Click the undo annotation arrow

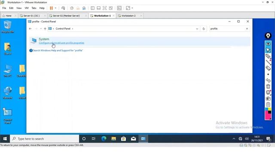pyautogui.click(x=268, y=81)
